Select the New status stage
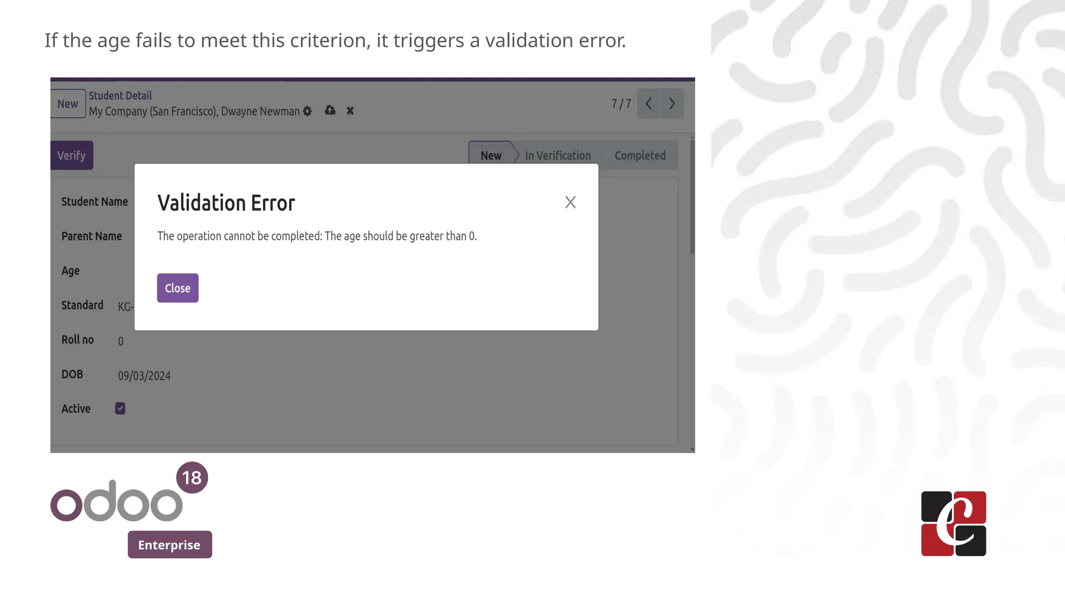The height and width of the screenshot is (599, 1065). point(490,155)
